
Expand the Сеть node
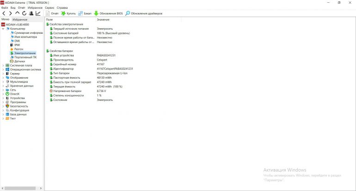3,90
